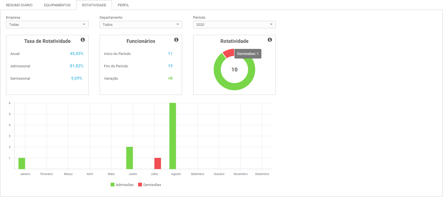Click the Julho red dismissals bar
Image resolution: width=443 pixels, height=197 pixels.
coord(158,163)
